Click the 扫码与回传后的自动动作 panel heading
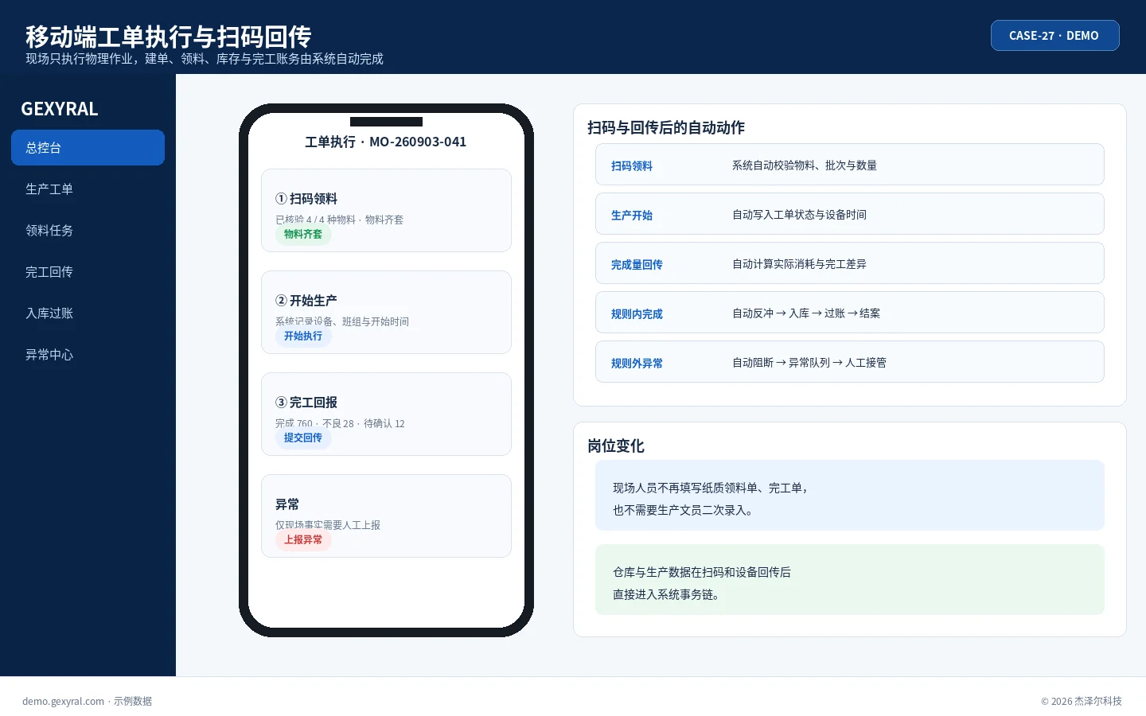Viewport: 1146px width, 716px height. click(x=666, y=127)
